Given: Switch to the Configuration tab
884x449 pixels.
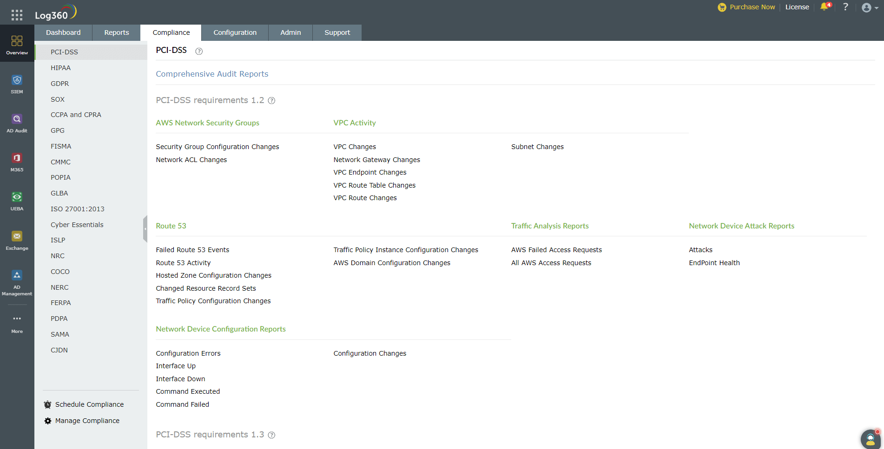Looking at the screenshot, I should [x=235, y=33].
